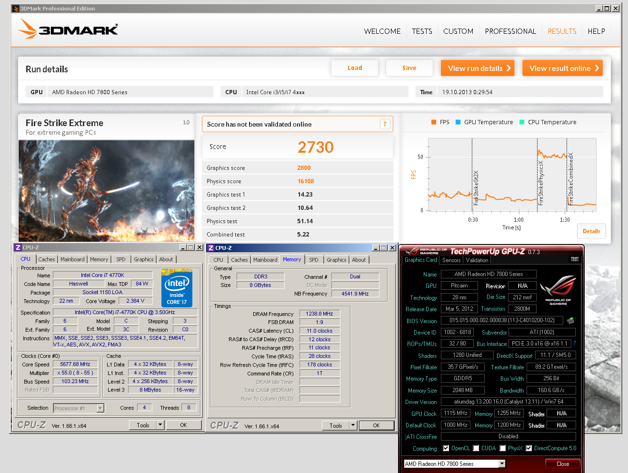The image size is (628, 473).
Task: Click the overall score value 2730
Action: click(316, 147)
